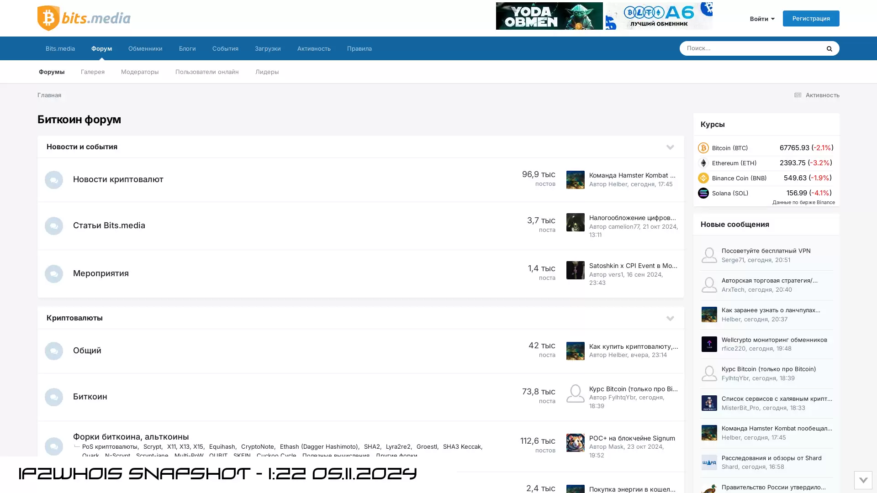This screenshot has width=877, height=493.
Task: Click the Новости криптовалют forum bubble icon
Action: pyautogui.click(x=54, y=180)
